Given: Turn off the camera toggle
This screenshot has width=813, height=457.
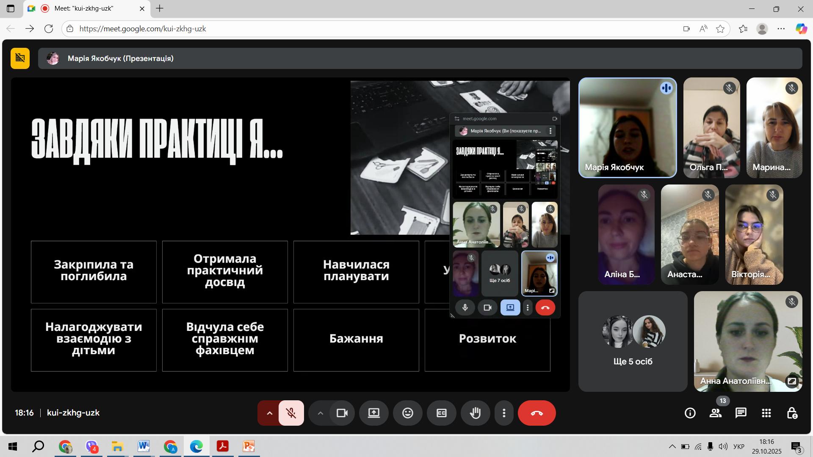Looking at the screenshot, I should point(342,413).
